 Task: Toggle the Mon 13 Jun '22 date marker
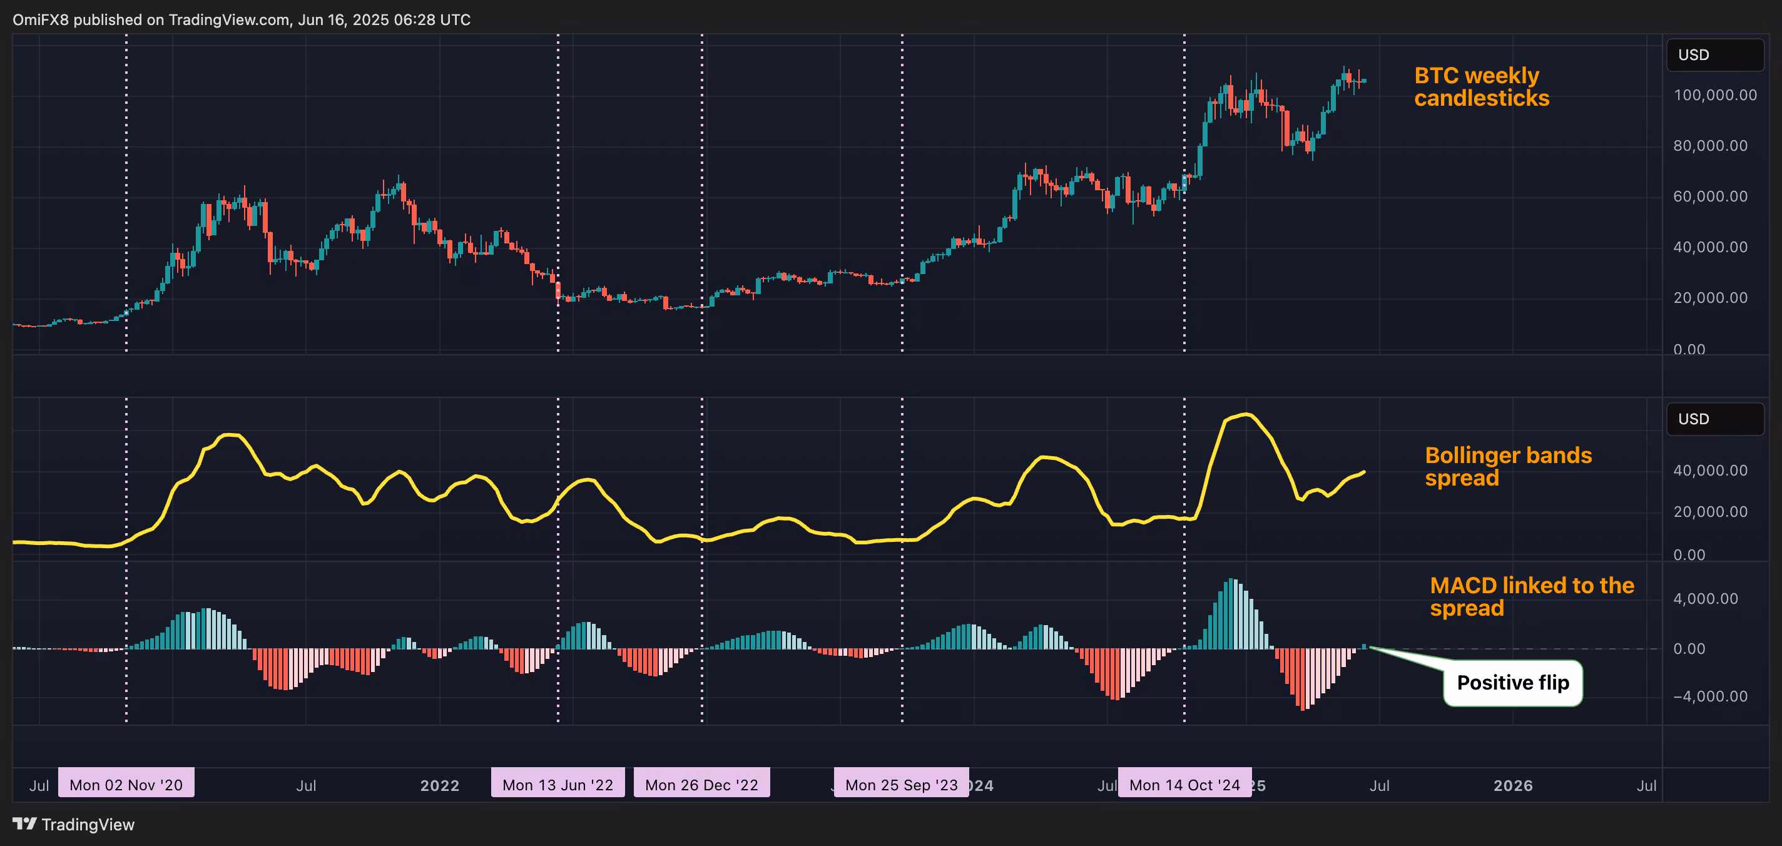point(558,784)
